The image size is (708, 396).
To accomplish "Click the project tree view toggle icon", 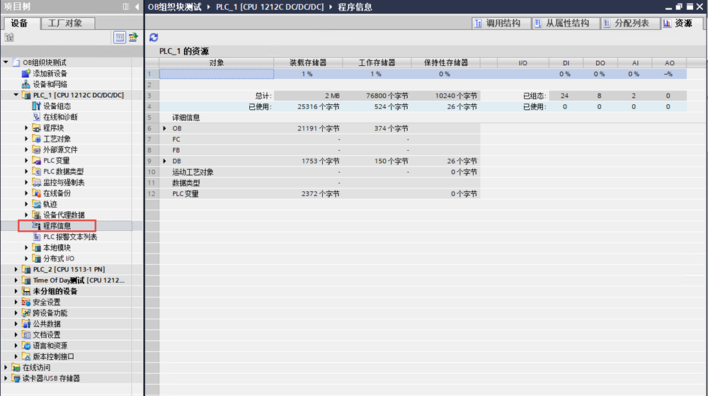I will click(120, 37).
